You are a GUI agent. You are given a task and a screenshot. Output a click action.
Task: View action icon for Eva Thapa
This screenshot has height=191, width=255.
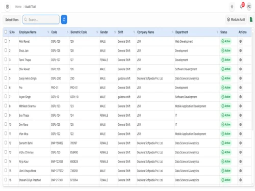coord(240,115)
